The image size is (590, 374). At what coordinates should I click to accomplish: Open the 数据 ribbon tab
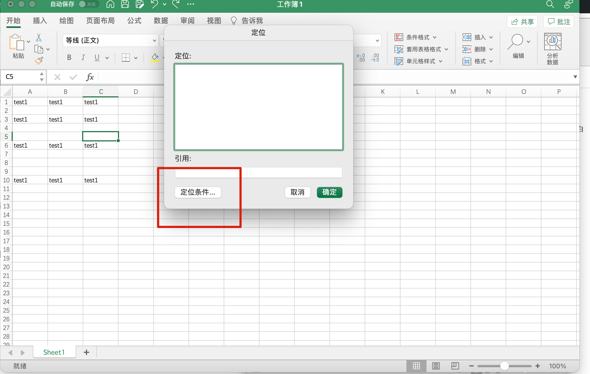point(161,21)
